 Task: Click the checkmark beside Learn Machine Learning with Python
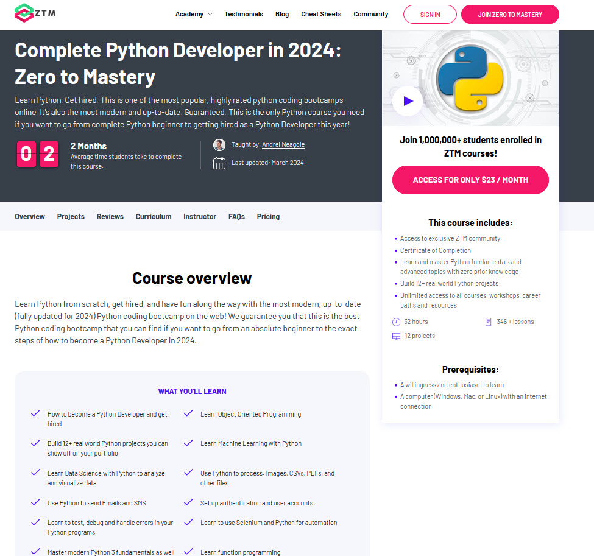(188, 442)
